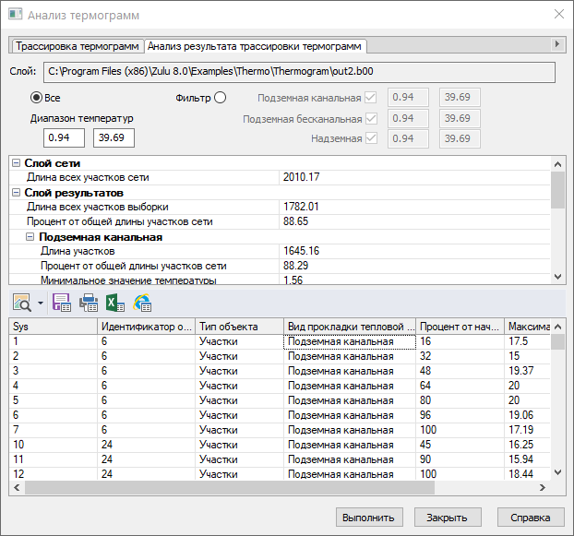Select the 'Фильтр' radio button

click(x=220, y=97)
